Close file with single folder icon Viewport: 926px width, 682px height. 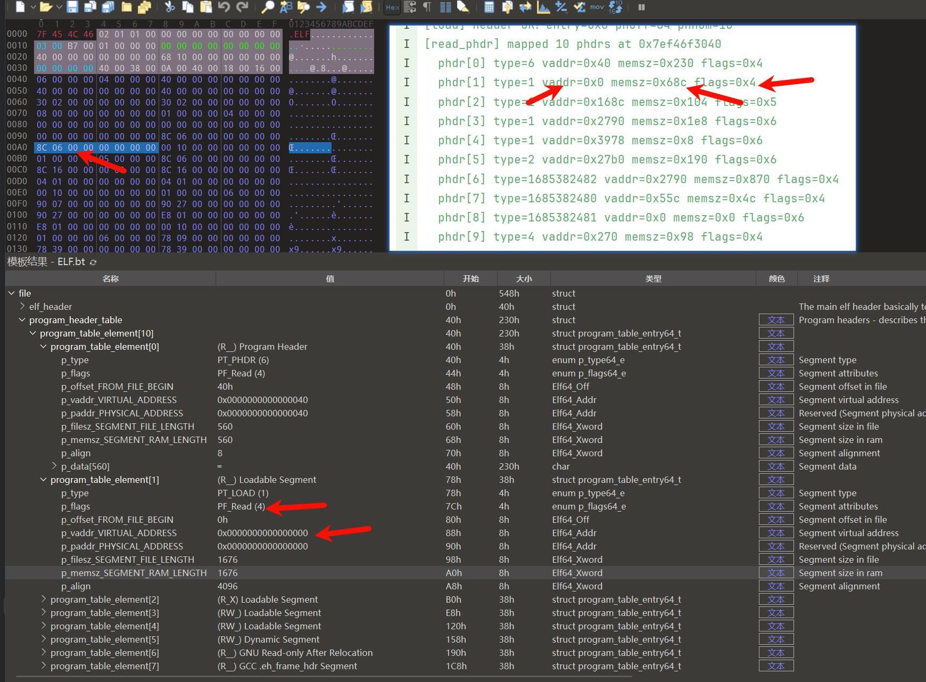point(127,7)
